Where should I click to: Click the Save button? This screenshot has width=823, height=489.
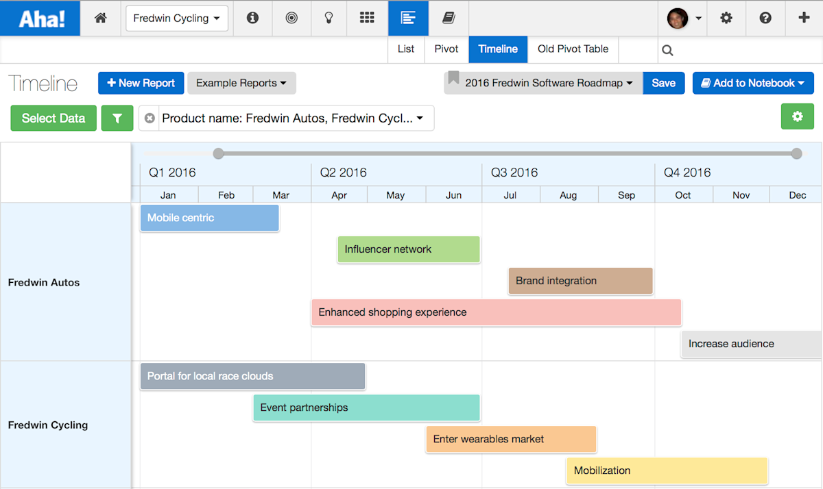coord(663,83)
